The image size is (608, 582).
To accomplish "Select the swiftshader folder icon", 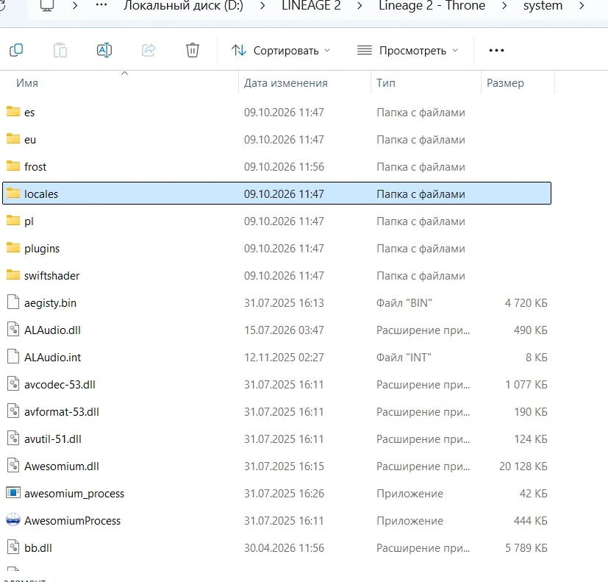I will click(x=13, y=275).
